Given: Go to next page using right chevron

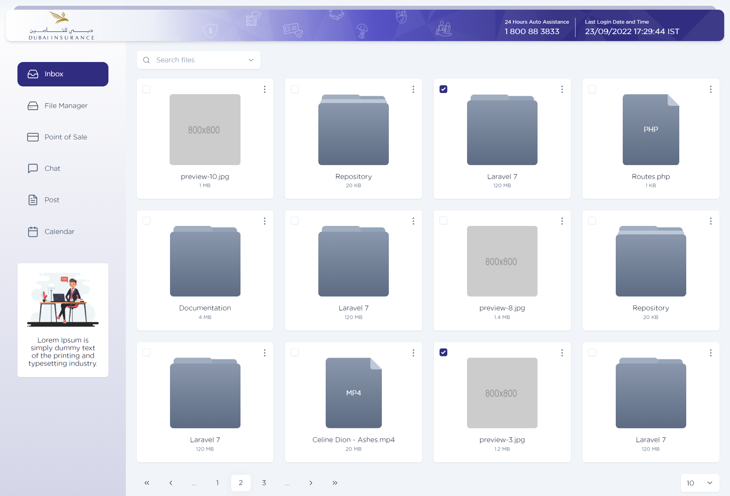Looking at the screenshot, I should click(x=311, y=483).
